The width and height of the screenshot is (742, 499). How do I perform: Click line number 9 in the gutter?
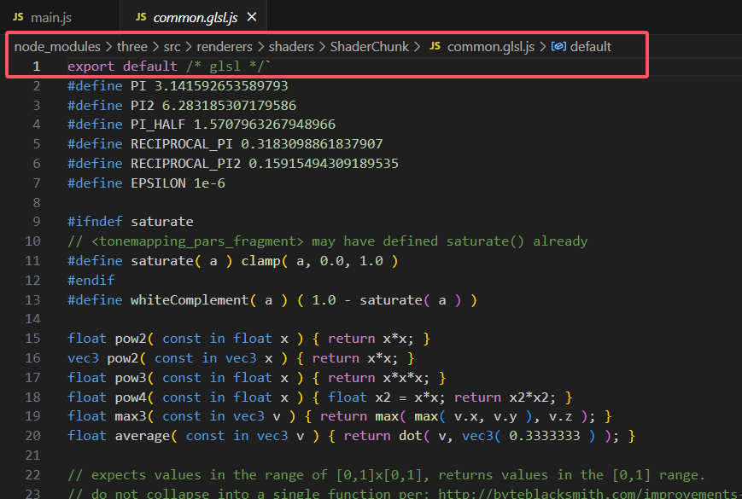click(37, 222)
